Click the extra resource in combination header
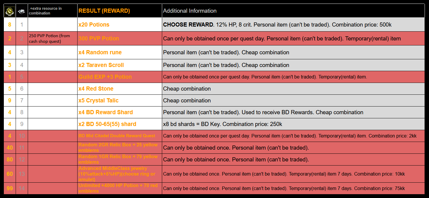Screen dimensions: 429x198 [x=45, y=11]
